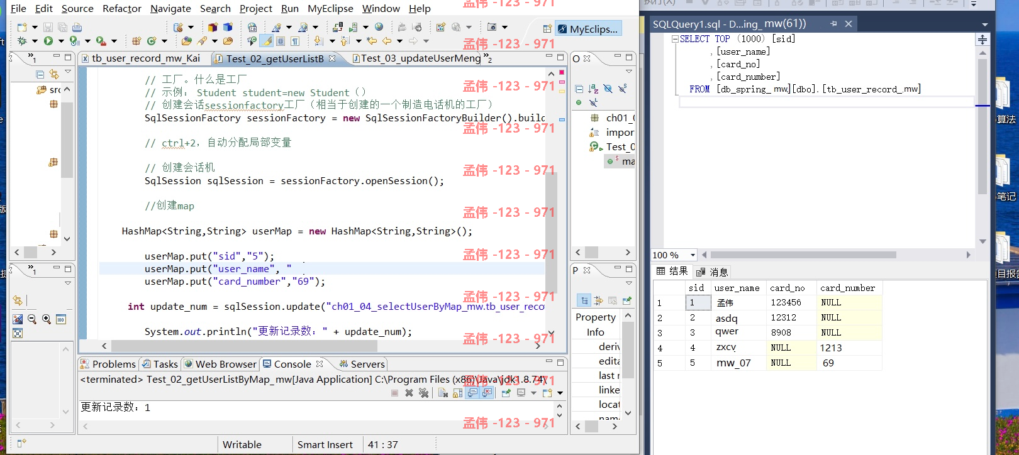Show hidden editor tabs chevron
The width and height of the screenshot is (1019, 455).
(x=487, y=58)
